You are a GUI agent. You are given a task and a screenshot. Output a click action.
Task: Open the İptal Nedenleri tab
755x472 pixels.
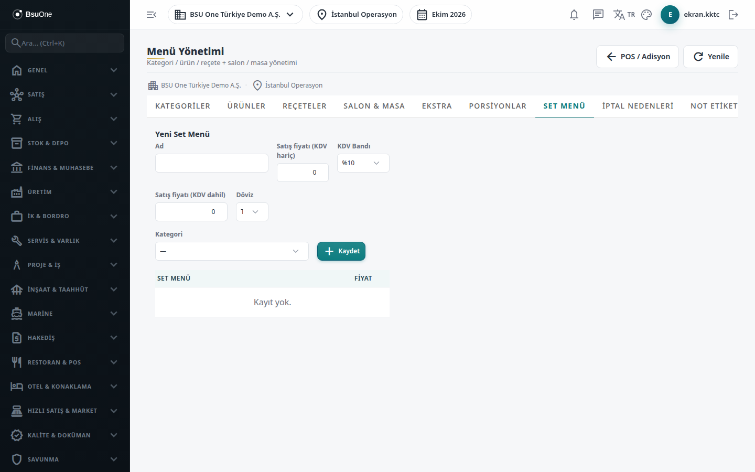pos(638,106)
